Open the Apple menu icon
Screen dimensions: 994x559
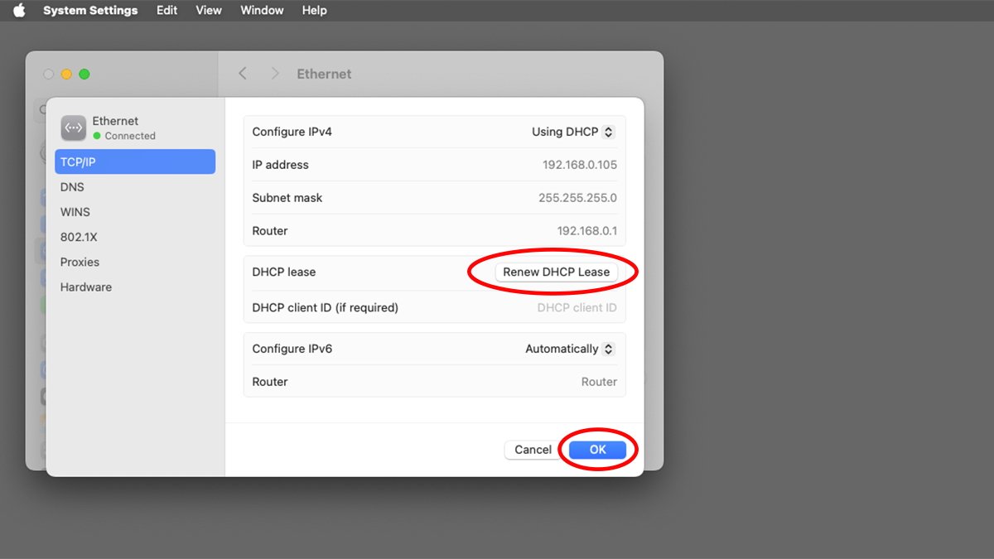coord(19,10)
